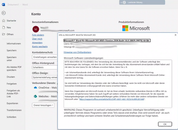Screen dimensions: 178x130
Task: Click the Lizenz-ID label
Action: click(x=68, y=44)
